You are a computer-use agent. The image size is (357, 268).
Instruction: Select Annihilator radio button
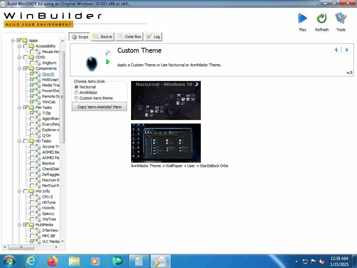[x=76, y=92]
